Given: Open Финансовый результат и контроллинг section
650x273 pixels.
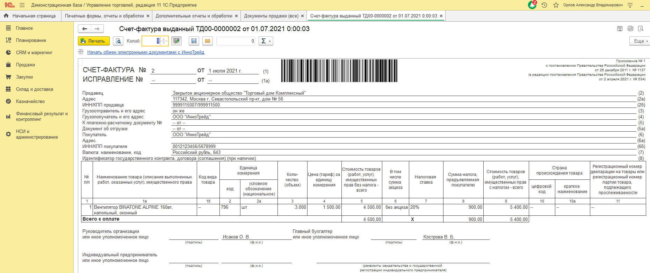Looking at the screenshot, I should point(37,116).
